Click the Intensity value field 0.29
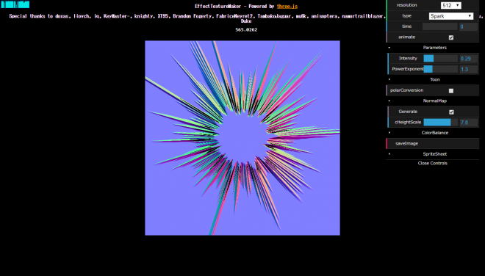This screenshot has width=485, height=276. pyautogui.click(x=469, y=59)
